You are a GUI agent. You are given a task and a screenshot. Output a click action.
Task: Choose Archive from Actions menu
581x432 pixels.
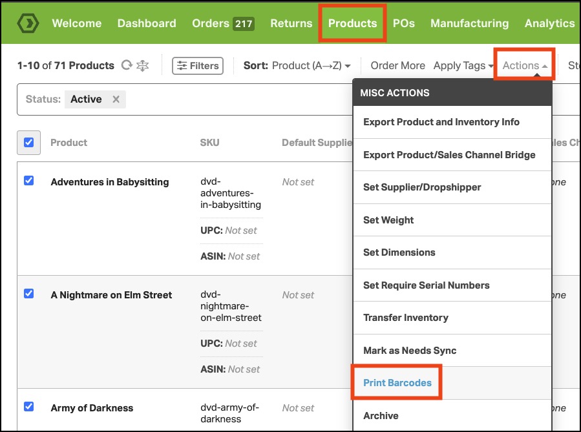point(452,415)
